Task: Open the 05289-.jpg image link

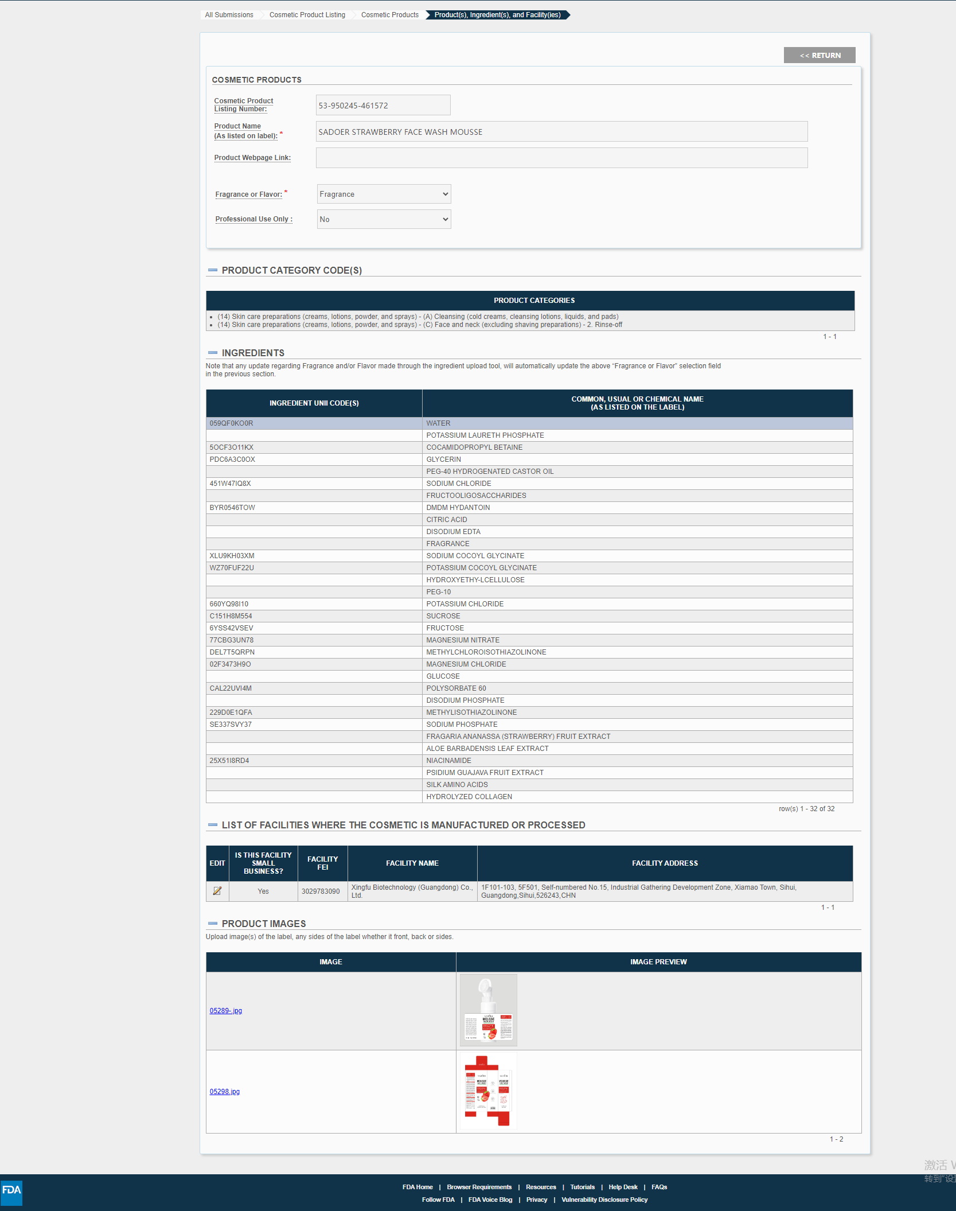Action: tap(226, 1011)
